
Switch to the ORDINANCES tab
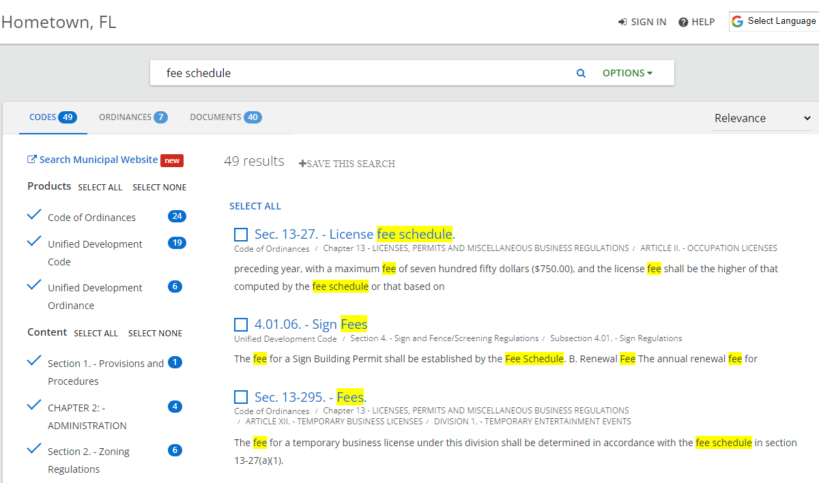point(133,117)
